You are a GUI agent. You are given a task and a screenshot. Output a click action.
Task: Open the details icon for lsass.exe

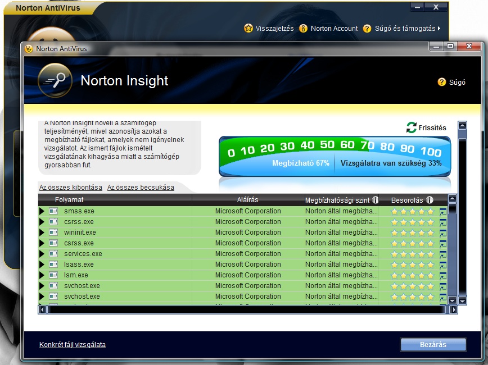[x=442, y=265]
